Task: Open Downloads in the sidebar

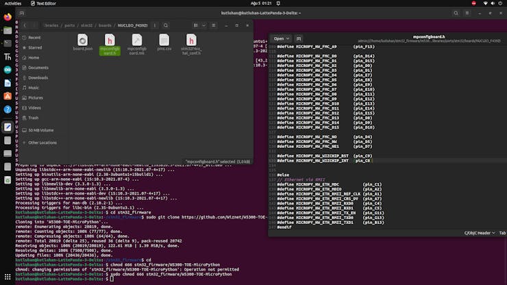Action: [x=38, y=77]
